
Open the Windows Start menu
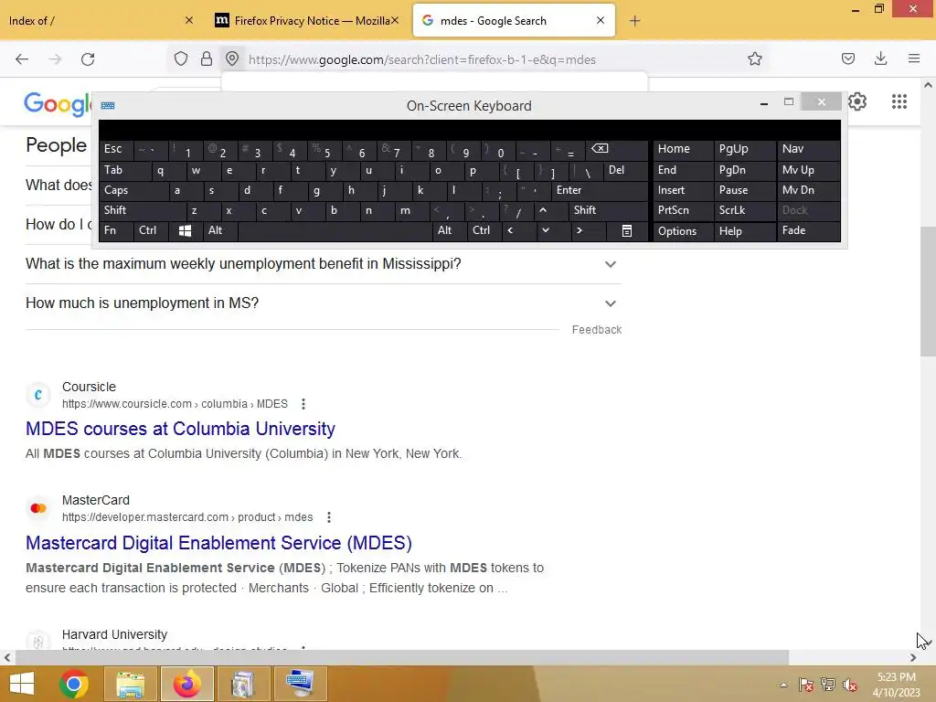[22, 684]
